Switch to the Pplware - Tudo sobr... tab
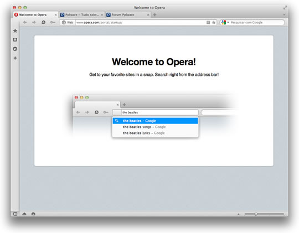 point(82,15)
